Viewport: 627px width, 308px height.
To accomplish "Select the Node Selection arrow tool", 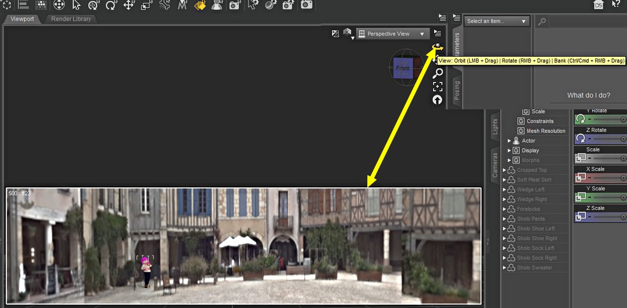I will pos(77,5).
